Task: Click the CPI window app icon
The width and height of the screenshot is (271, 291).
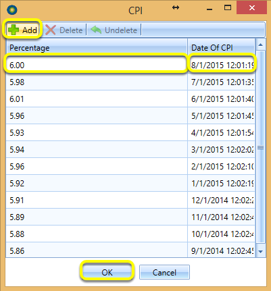Action: point(12,9)
